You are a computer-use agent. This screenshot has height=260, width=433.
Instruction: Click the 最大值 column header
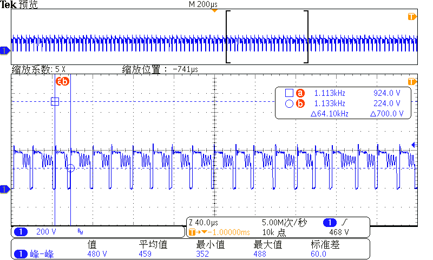click(x=268, y=244)
